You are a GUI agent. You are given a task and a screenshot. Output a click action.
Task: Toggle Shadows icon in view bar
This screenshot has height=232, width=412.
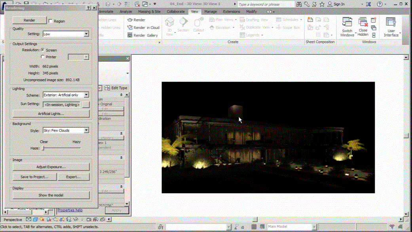click(49, 219)
